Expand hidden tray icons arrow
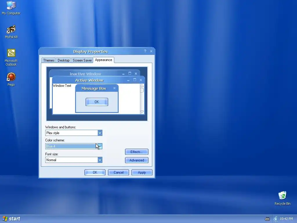The width and height of the screenshot is (297, 223). point(276,219)
